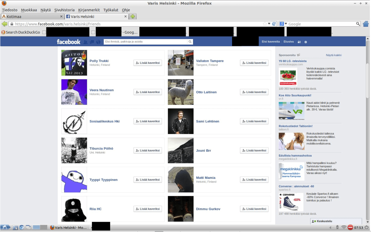Open Facebook notifications globe icon

point(98,42)
